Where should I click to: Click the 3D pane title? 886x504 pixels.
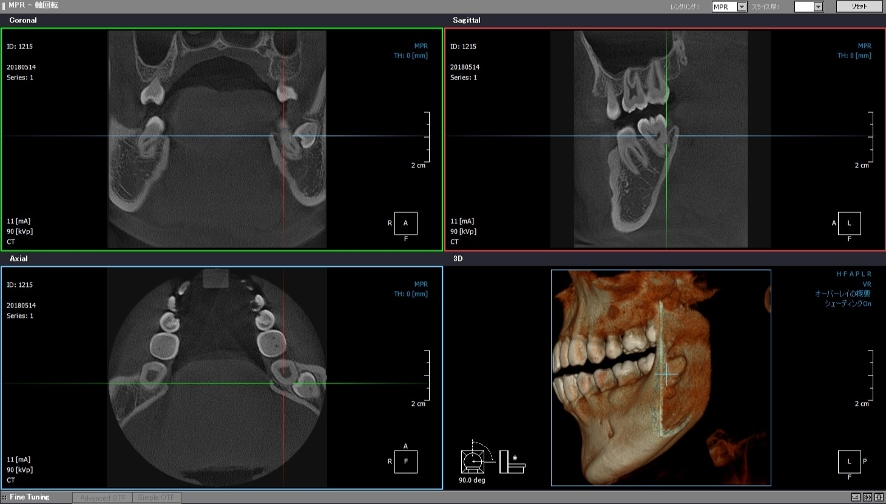458,258
